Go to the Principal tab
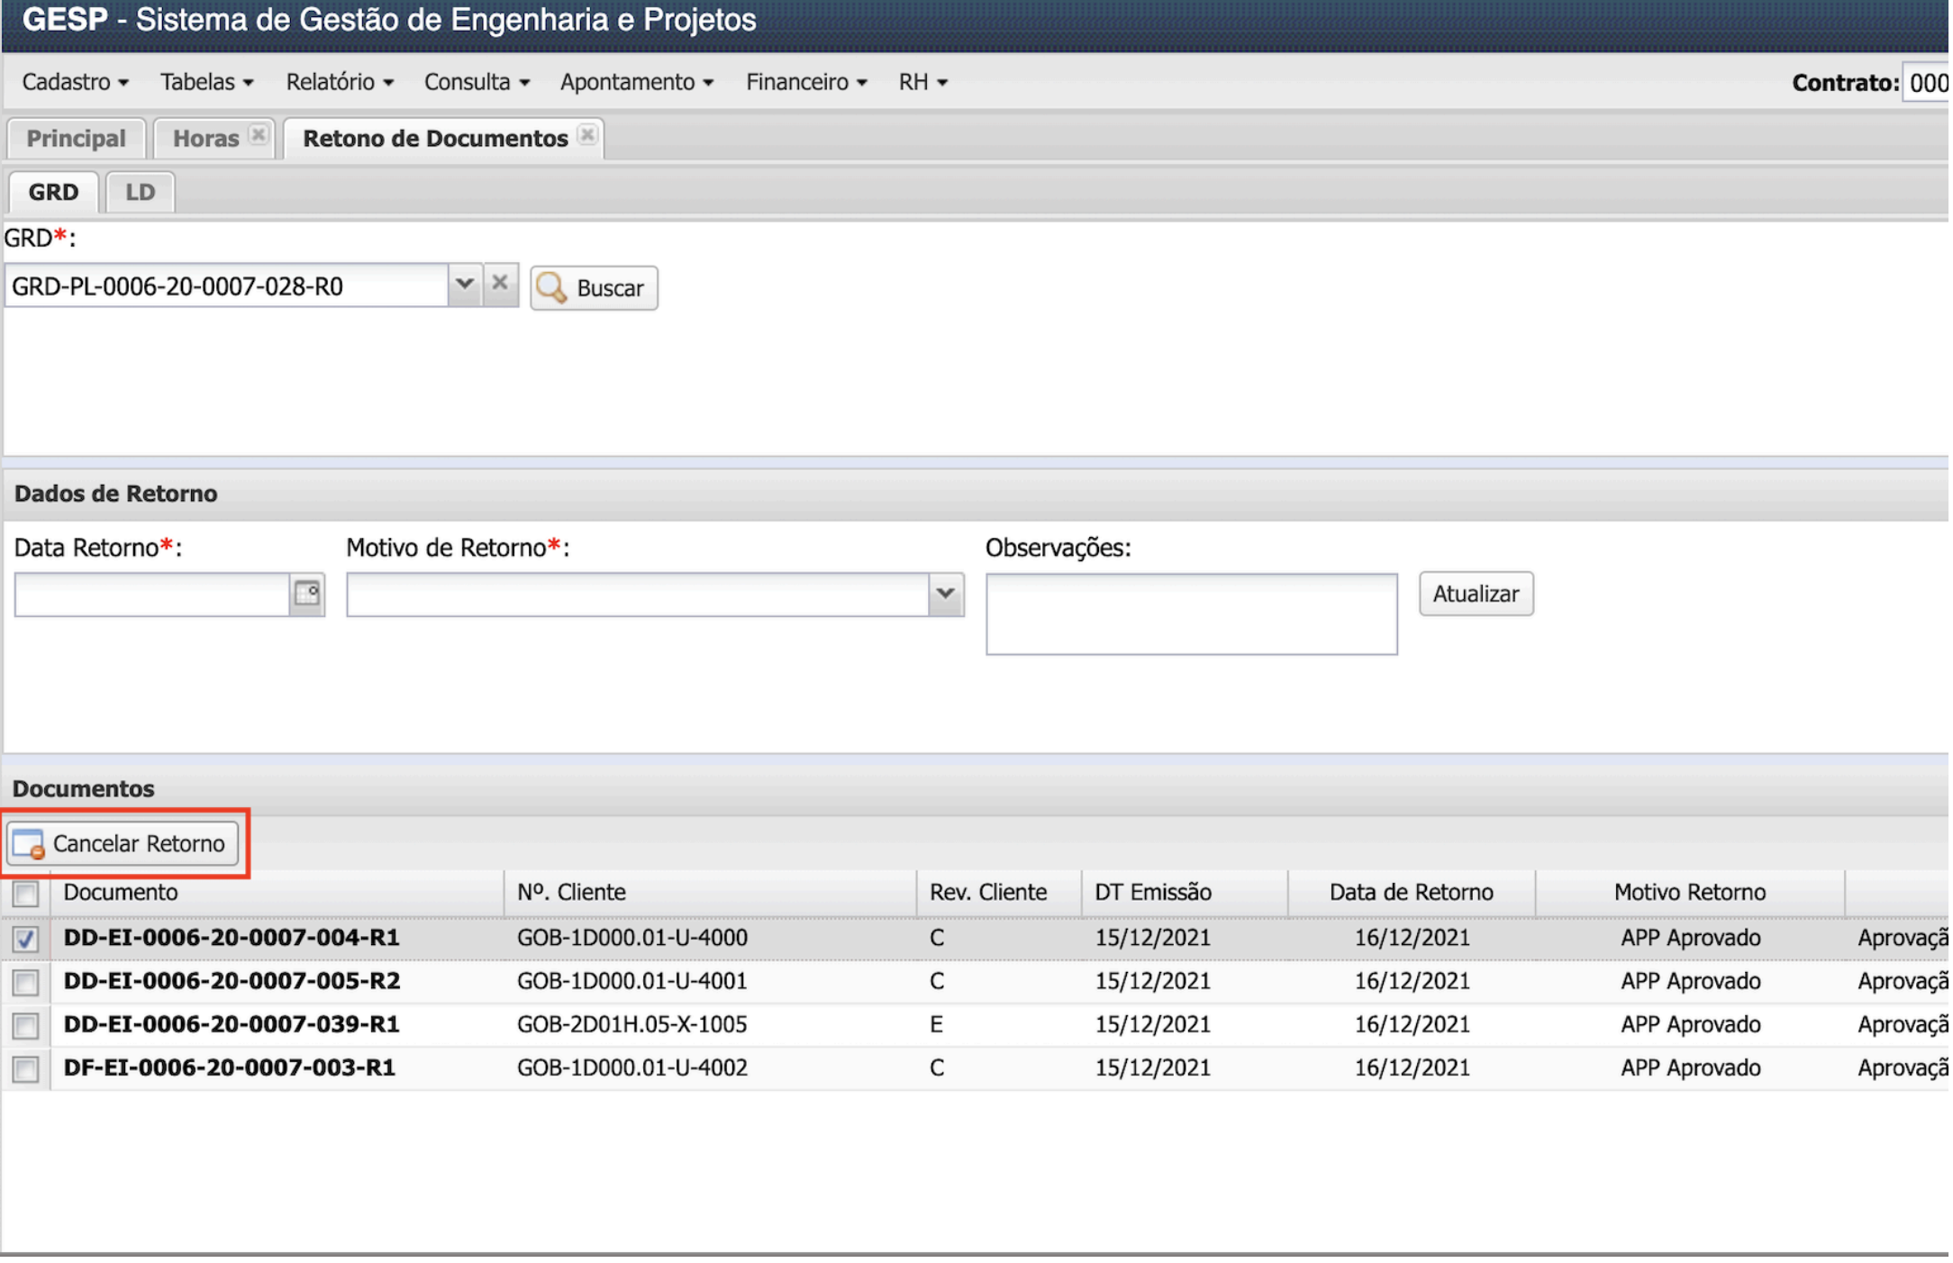1953x1263 pixels. (76, 139)
